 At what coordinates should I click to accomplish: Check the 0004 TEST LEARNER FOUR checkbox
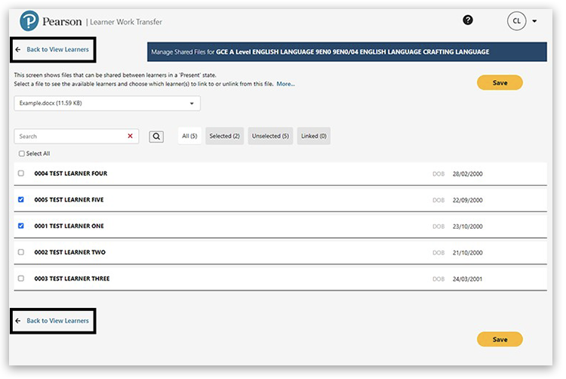click(x=21, y=174)
